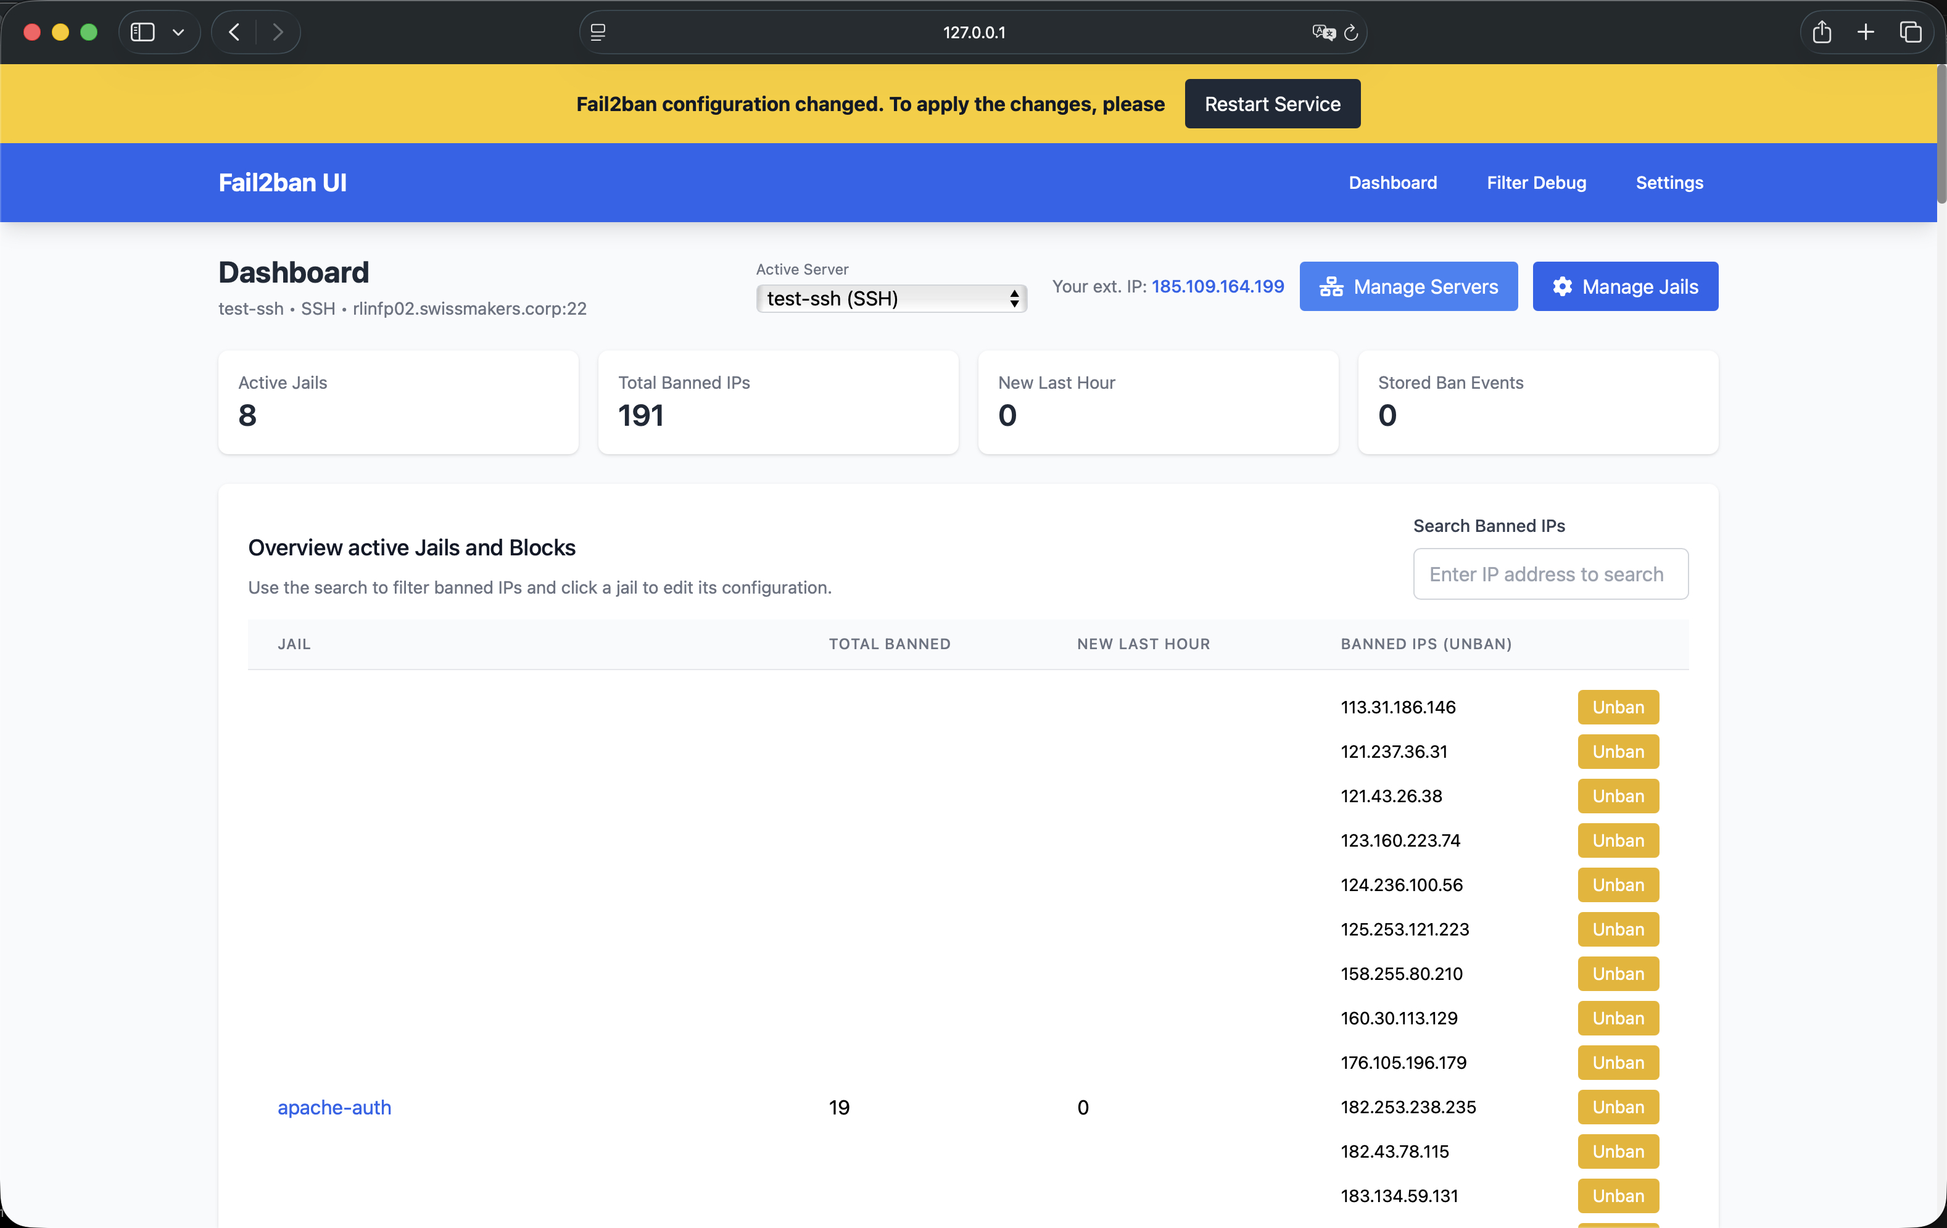Unban IP 113.31.186.146

point(1617,707)
